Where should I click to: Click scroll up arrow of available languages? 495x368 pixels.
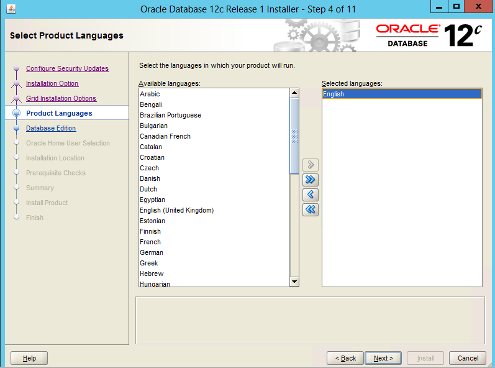(x=294, y=93)
